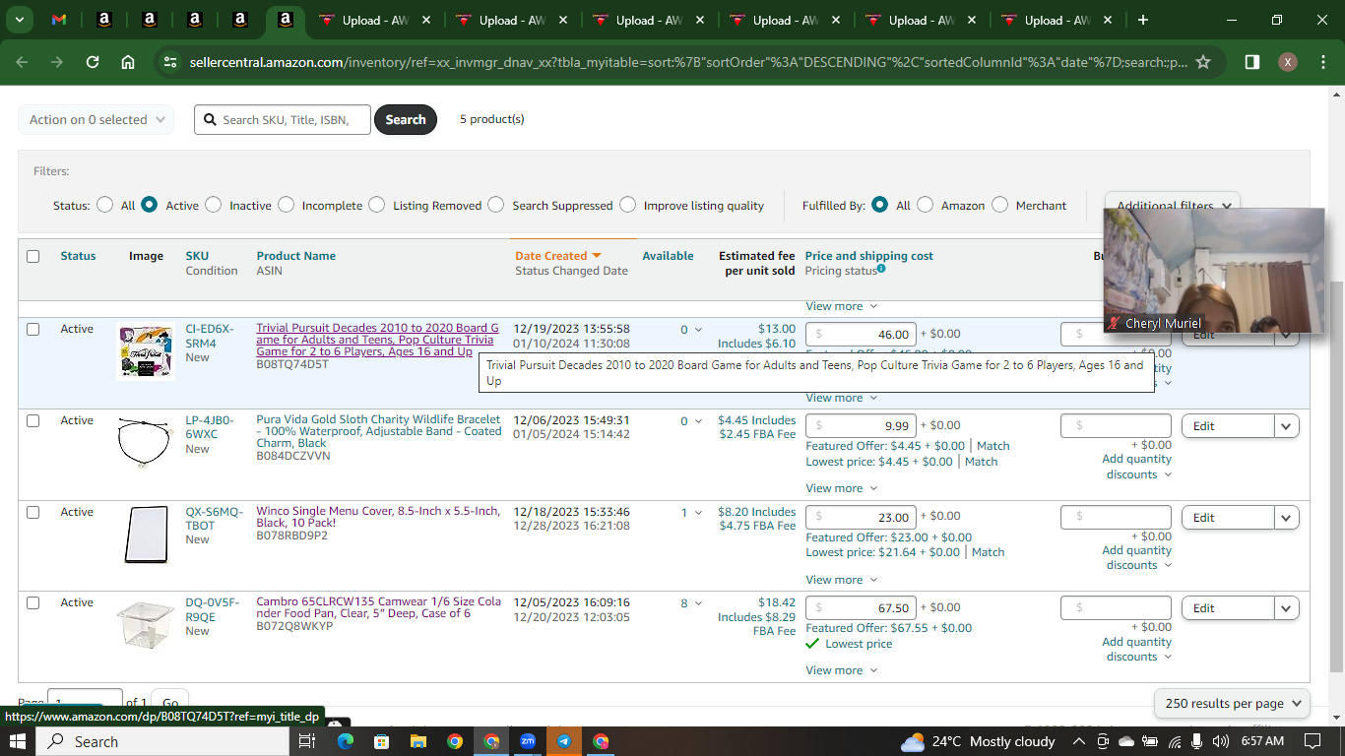Go back to the previous page
1345x756 pixels.
pos(23,62)
